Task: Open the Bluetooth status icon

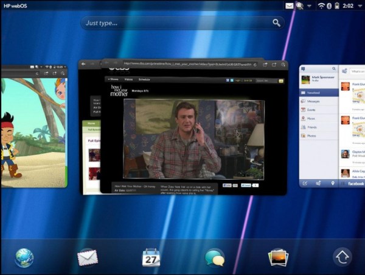Action: click(329, 6)
